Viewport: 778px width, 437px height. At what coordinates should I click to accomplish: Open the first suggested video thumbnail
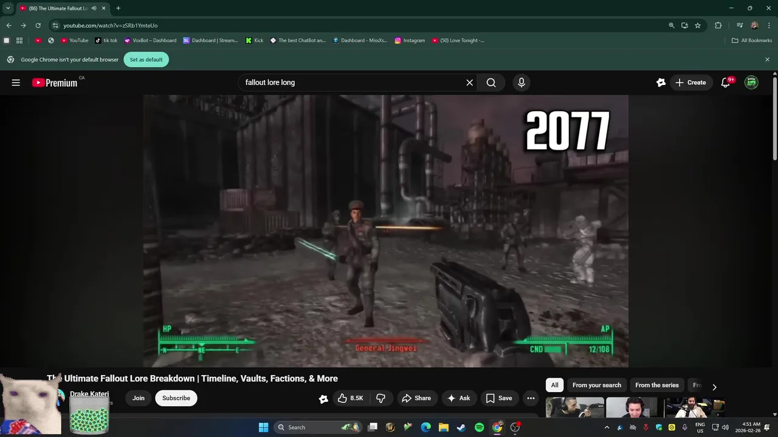coord(575,408)
